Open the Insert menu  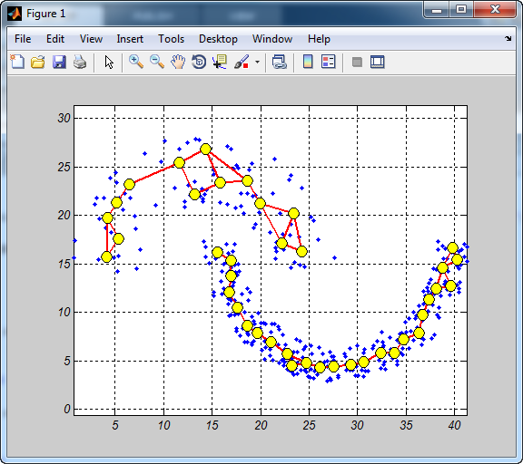pos(130,39)
